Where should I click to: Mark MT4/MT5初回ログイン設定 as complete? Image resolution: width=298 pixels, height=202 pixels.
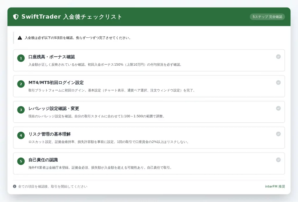pos(278,83)
